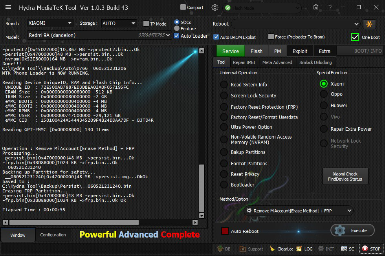Toggle the Force (Preloader To Brom) checkbox
The width and height of the screenshot is (385, 256).
pyautogui.click(x=271, y=37)
